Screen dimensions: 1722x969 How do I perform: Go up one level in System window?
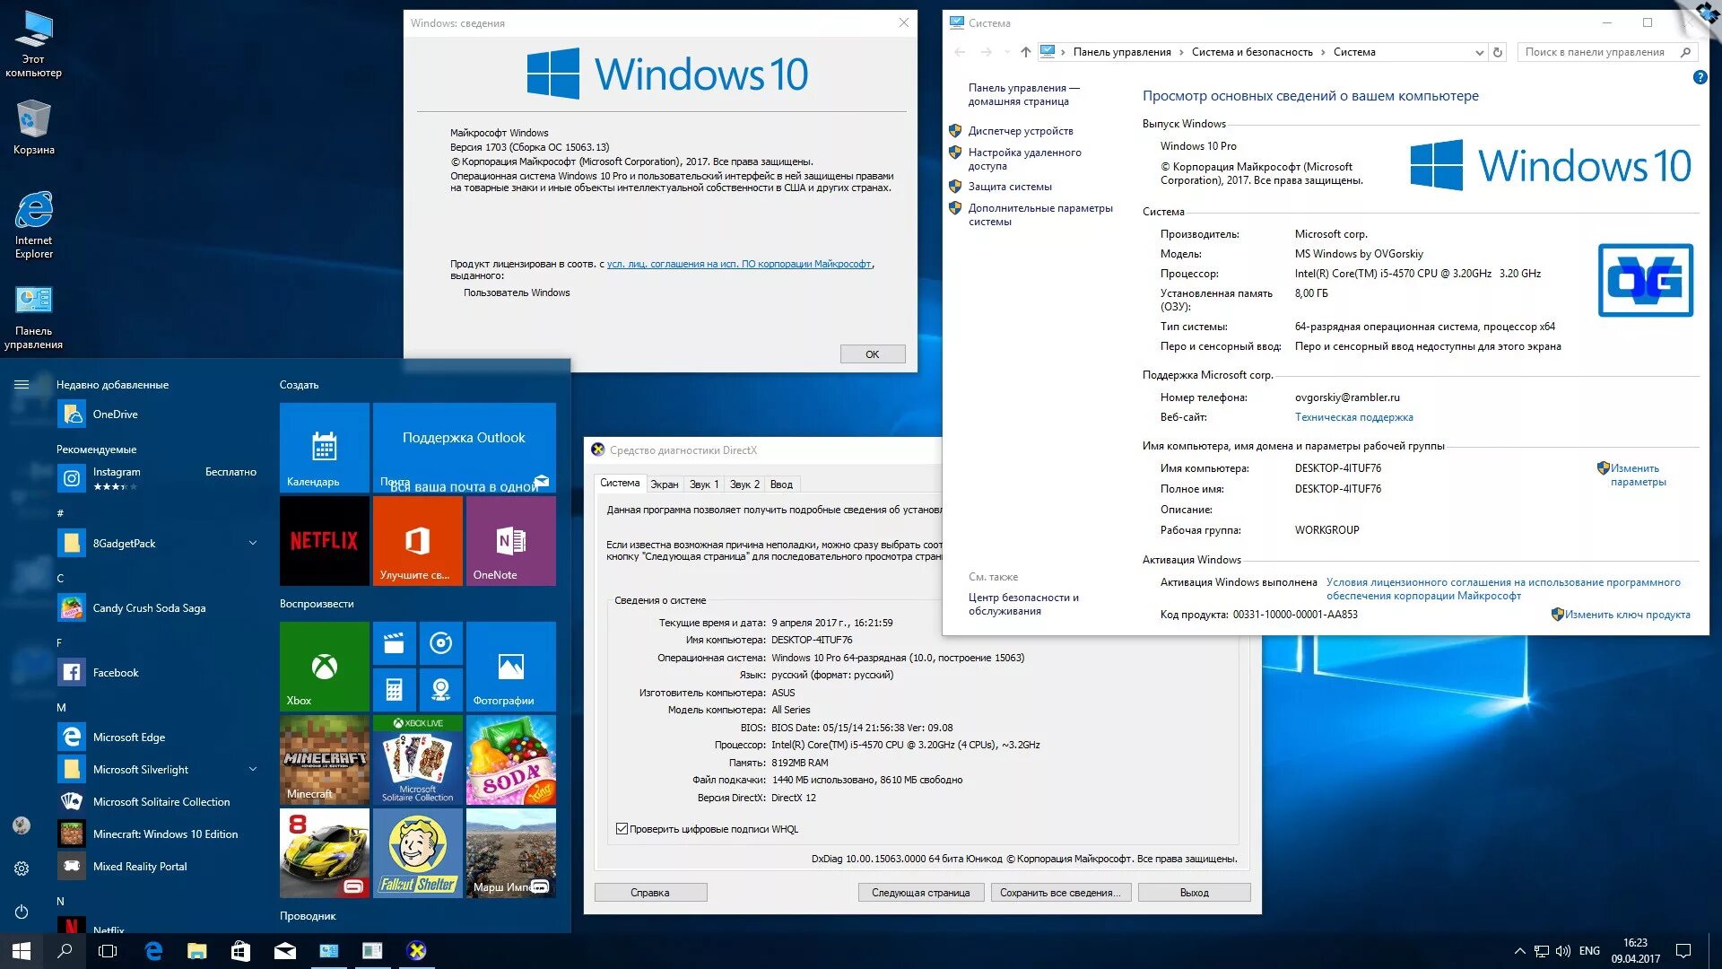click(x=1025, y=52)
